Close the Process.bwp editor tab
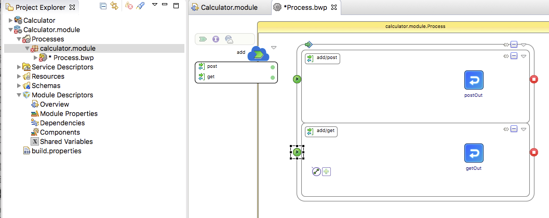The width and height of the screenshot is (549, 218). (x=334, y=8)
